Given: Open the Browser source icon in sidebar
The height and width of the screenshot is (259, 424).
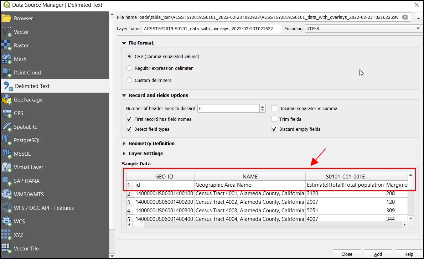Looking at the screenshot, I should 7,19.
